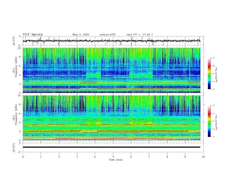229x176 pixels.
Task: Select the ch.1 "Frequency (kHz)" axis label
Action: (x=16, y=67)
